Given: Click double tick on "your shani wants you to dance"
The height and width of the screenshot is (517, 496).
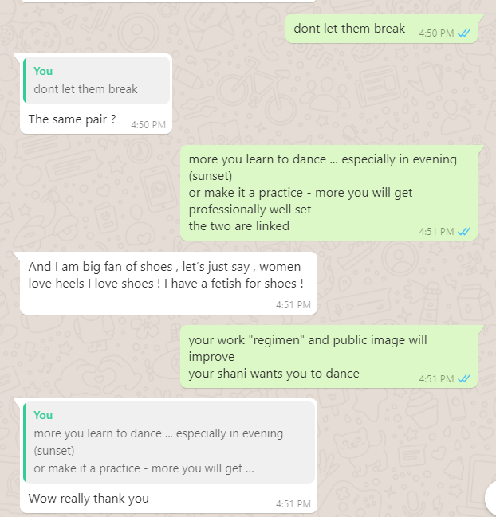Looking at the screenshot, I should click(464, 378).
